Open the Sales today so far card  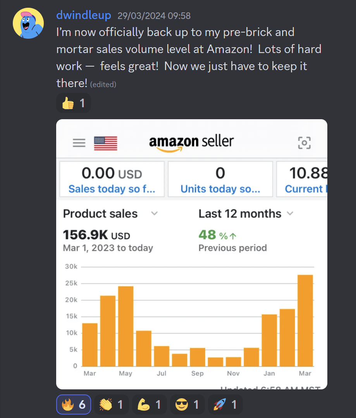[x=112, y=179]
